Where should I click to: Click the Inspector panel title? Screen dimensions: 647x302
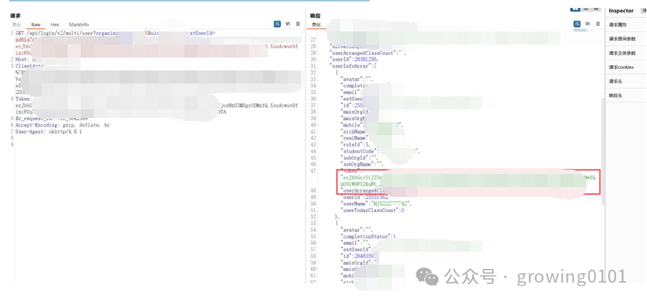(621, 11)
